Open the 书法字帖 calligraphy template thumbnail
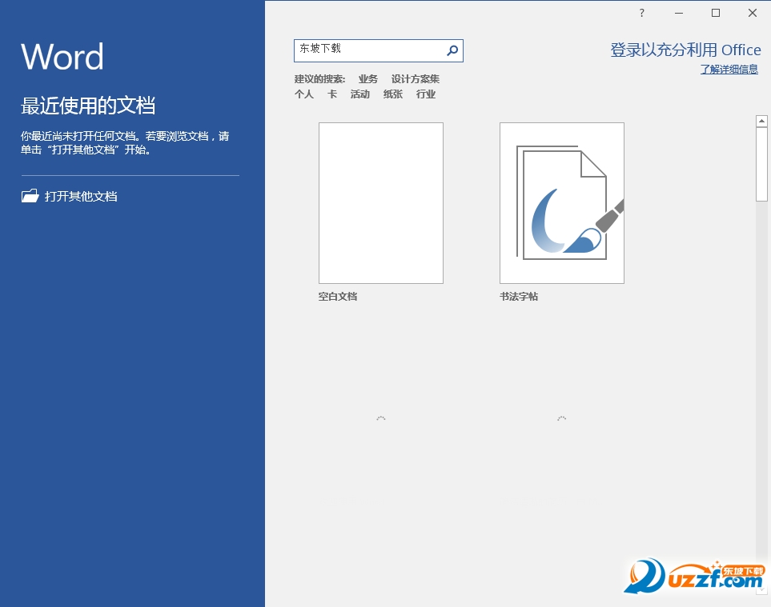The width and height of the screenshot is (771, 607). (562, 203)
